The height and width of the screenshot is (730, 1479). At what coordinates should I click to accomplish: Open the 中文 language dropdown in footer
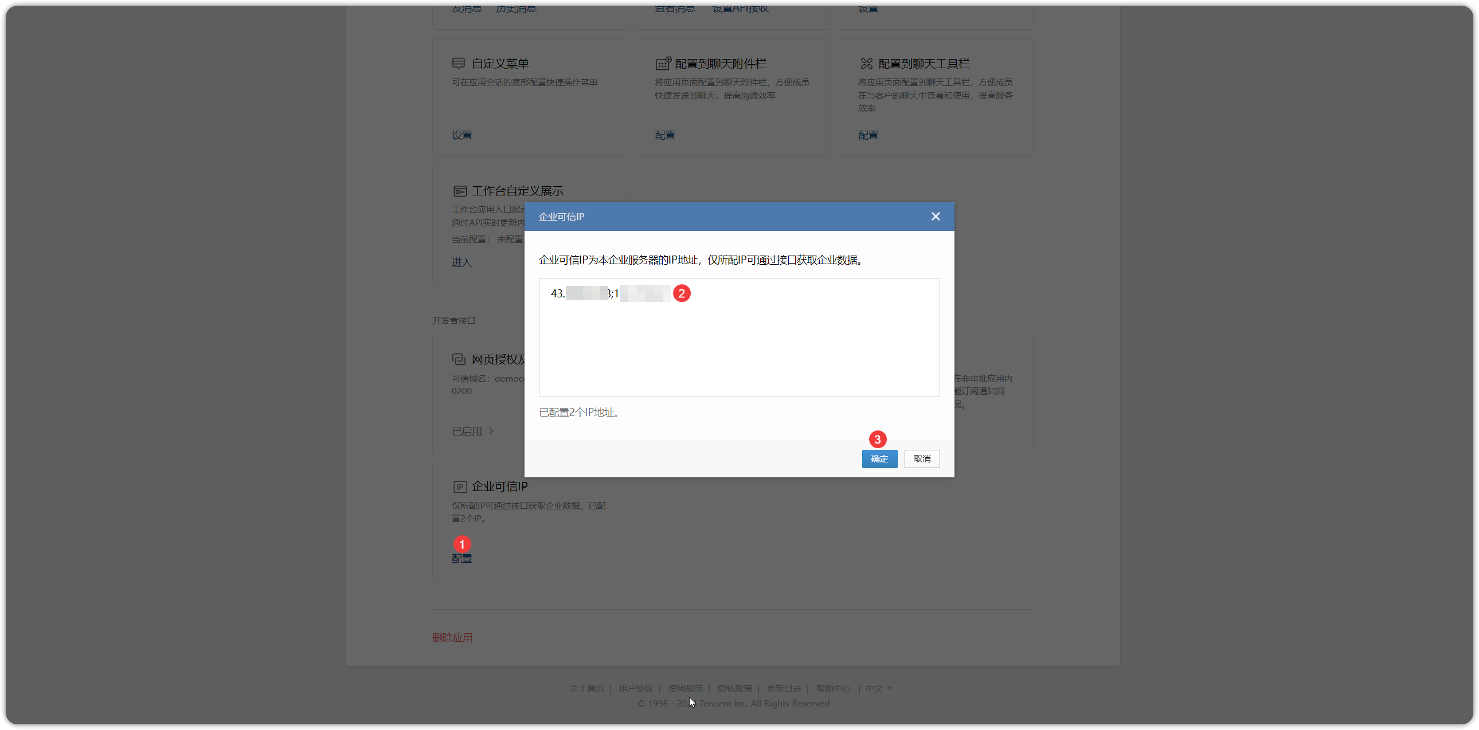[x=878, y=688]
